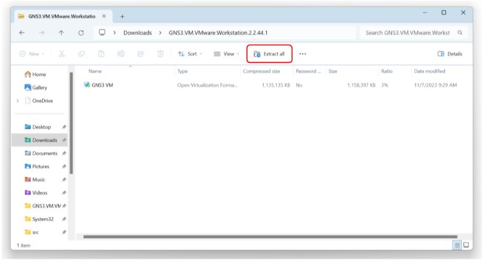Click the Copy icon in toolbar
The height and width of the screenshot is (260, 482).
(x=81, y=54)
